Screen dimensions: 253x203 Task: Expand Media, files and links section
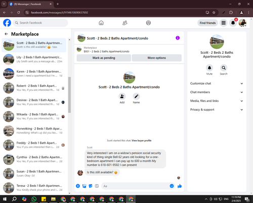217,101
